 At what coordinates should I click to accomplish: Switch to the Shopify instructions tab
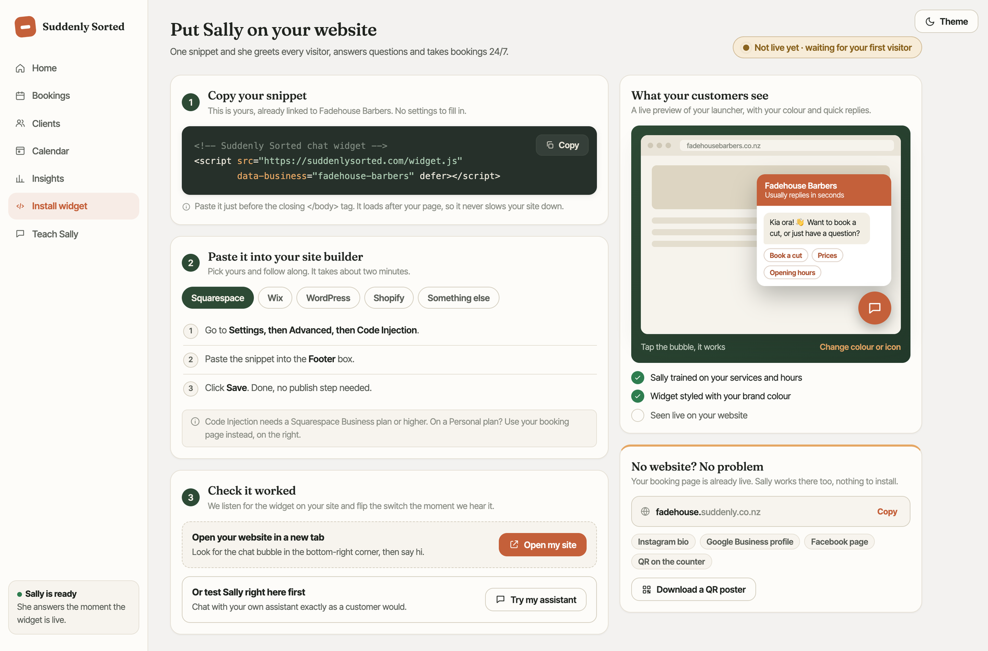(x=388, y=298)
